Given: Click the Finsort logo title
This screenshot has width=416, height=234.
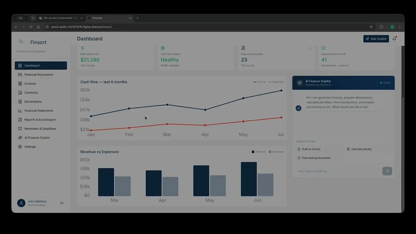Looking at the screenshot, I should coord(38,42).
